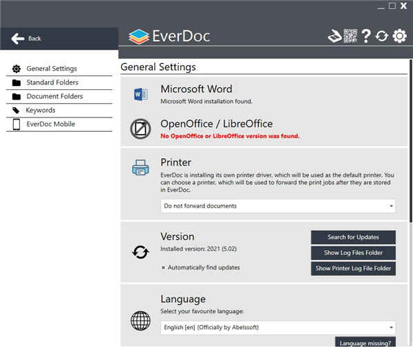
Task: Maximize the EverDoc window
Action: [x=392, y=5]
